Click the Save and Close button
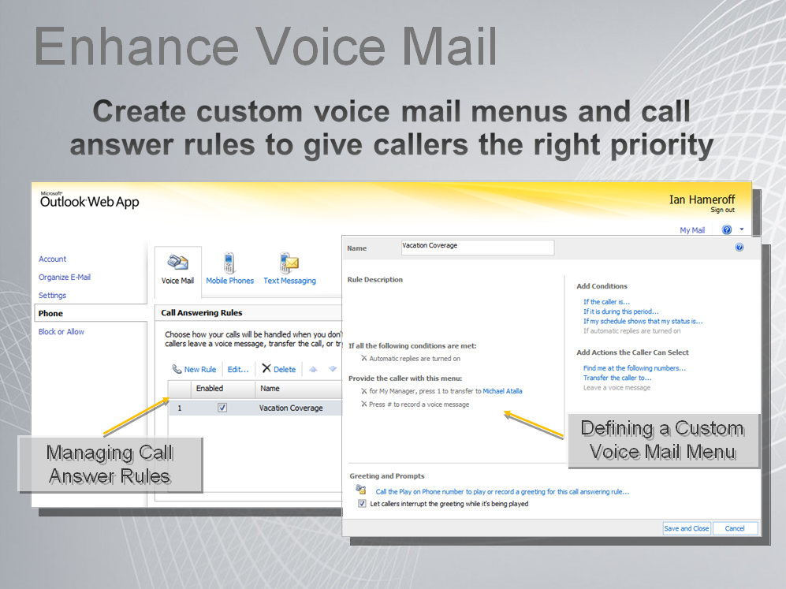The width and height of the screenshot is (786, 589). click(x=686, y=528)
